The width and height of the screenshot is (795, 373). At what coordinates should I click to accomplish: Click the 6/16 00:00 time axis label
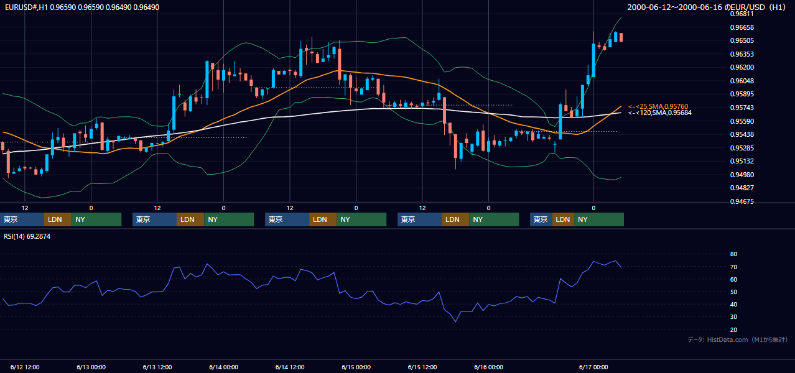488,367
